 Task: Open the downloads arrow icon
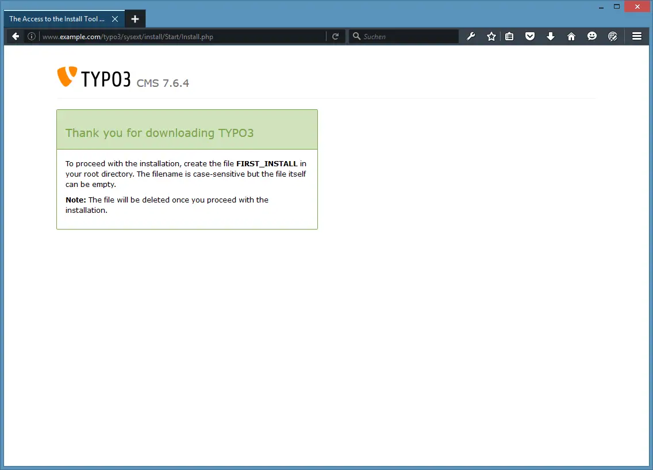click(x=551, y=37)
